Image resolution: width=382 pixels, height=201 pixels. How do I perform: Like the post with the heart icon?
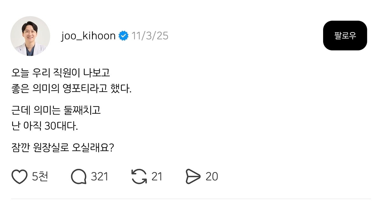[19, 177]
